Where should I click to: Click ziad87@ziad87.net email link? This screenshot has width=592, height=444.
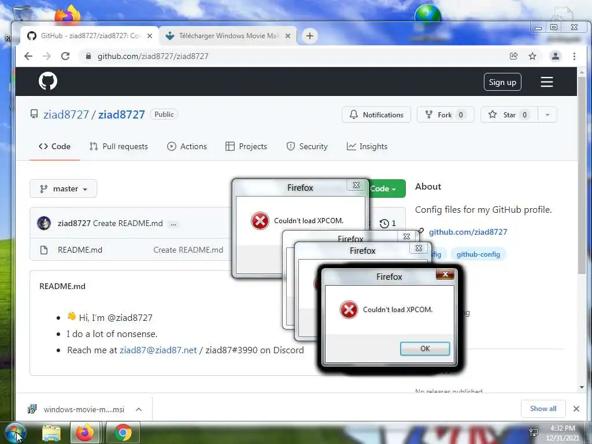158,350
